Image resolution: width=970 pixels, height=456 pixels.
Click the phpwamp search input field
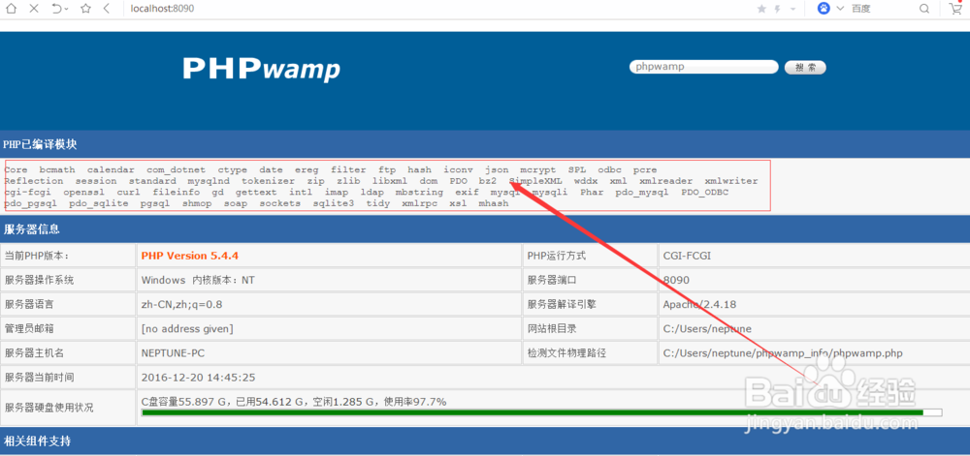pyautogui.click(x=703, y=67)
